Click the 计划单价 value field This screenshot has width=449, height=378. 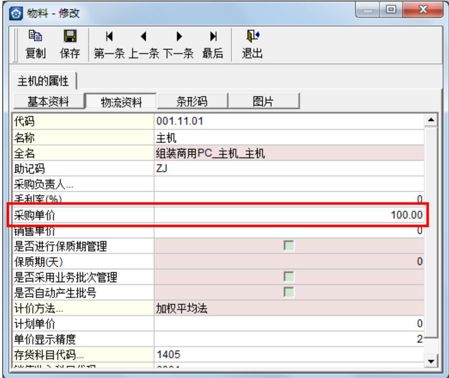pos(289,323)
